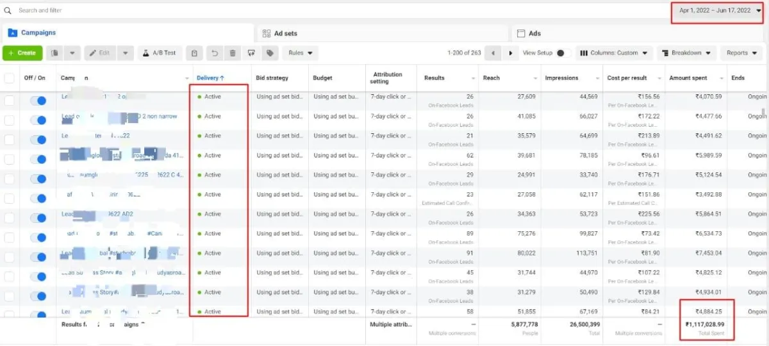The height and width of the screenshot is (346, 769).
Task: Open the Rules dropdown menu
Action: (x=300, y=53)
